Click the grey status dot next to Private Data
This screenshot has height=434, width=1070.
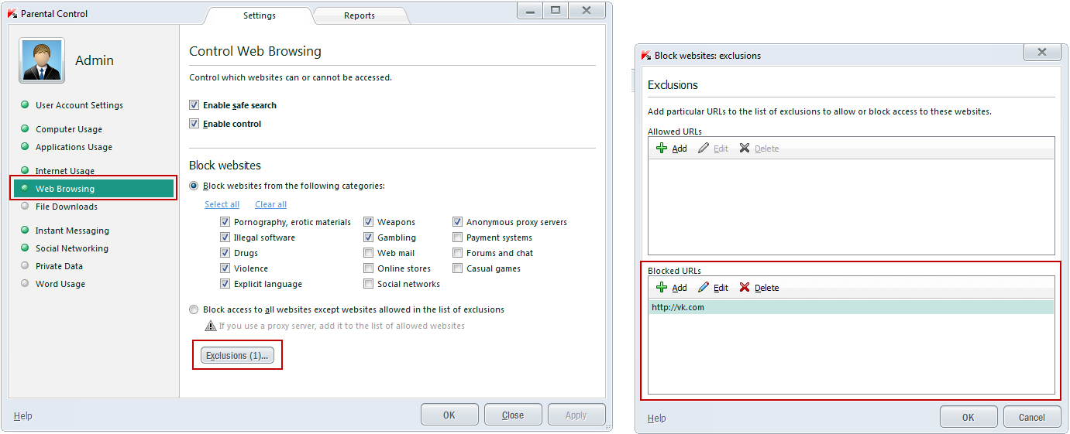(25, 266)
